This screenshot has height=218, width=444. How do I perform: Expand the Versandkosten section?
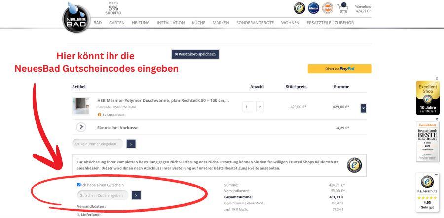(x=91, y=206)
